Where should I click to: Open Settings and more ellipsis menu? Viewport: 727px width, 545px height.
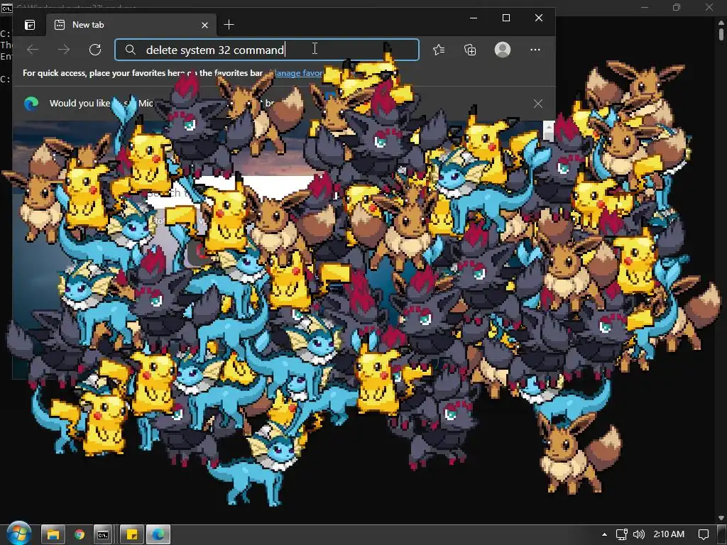coord(535,50)
